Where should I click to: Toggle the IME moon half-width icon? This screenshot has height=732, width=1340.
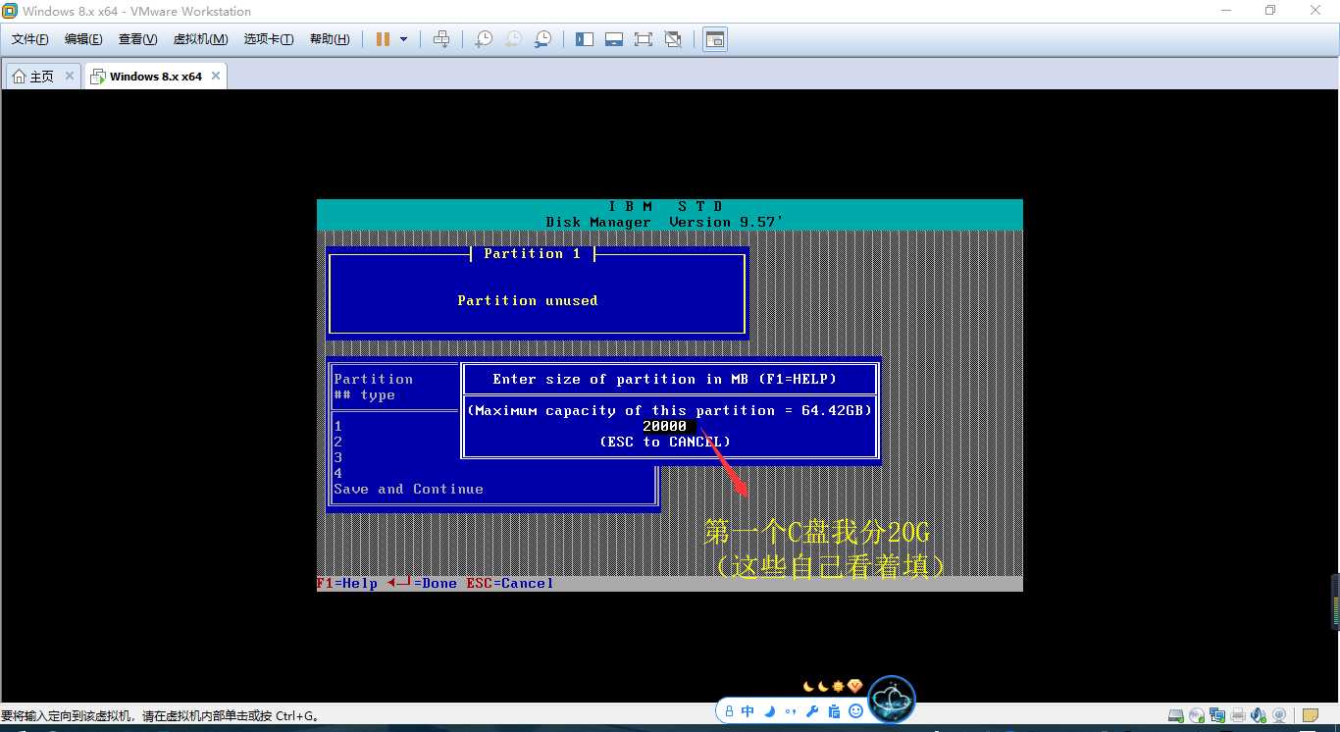[770, 711]
